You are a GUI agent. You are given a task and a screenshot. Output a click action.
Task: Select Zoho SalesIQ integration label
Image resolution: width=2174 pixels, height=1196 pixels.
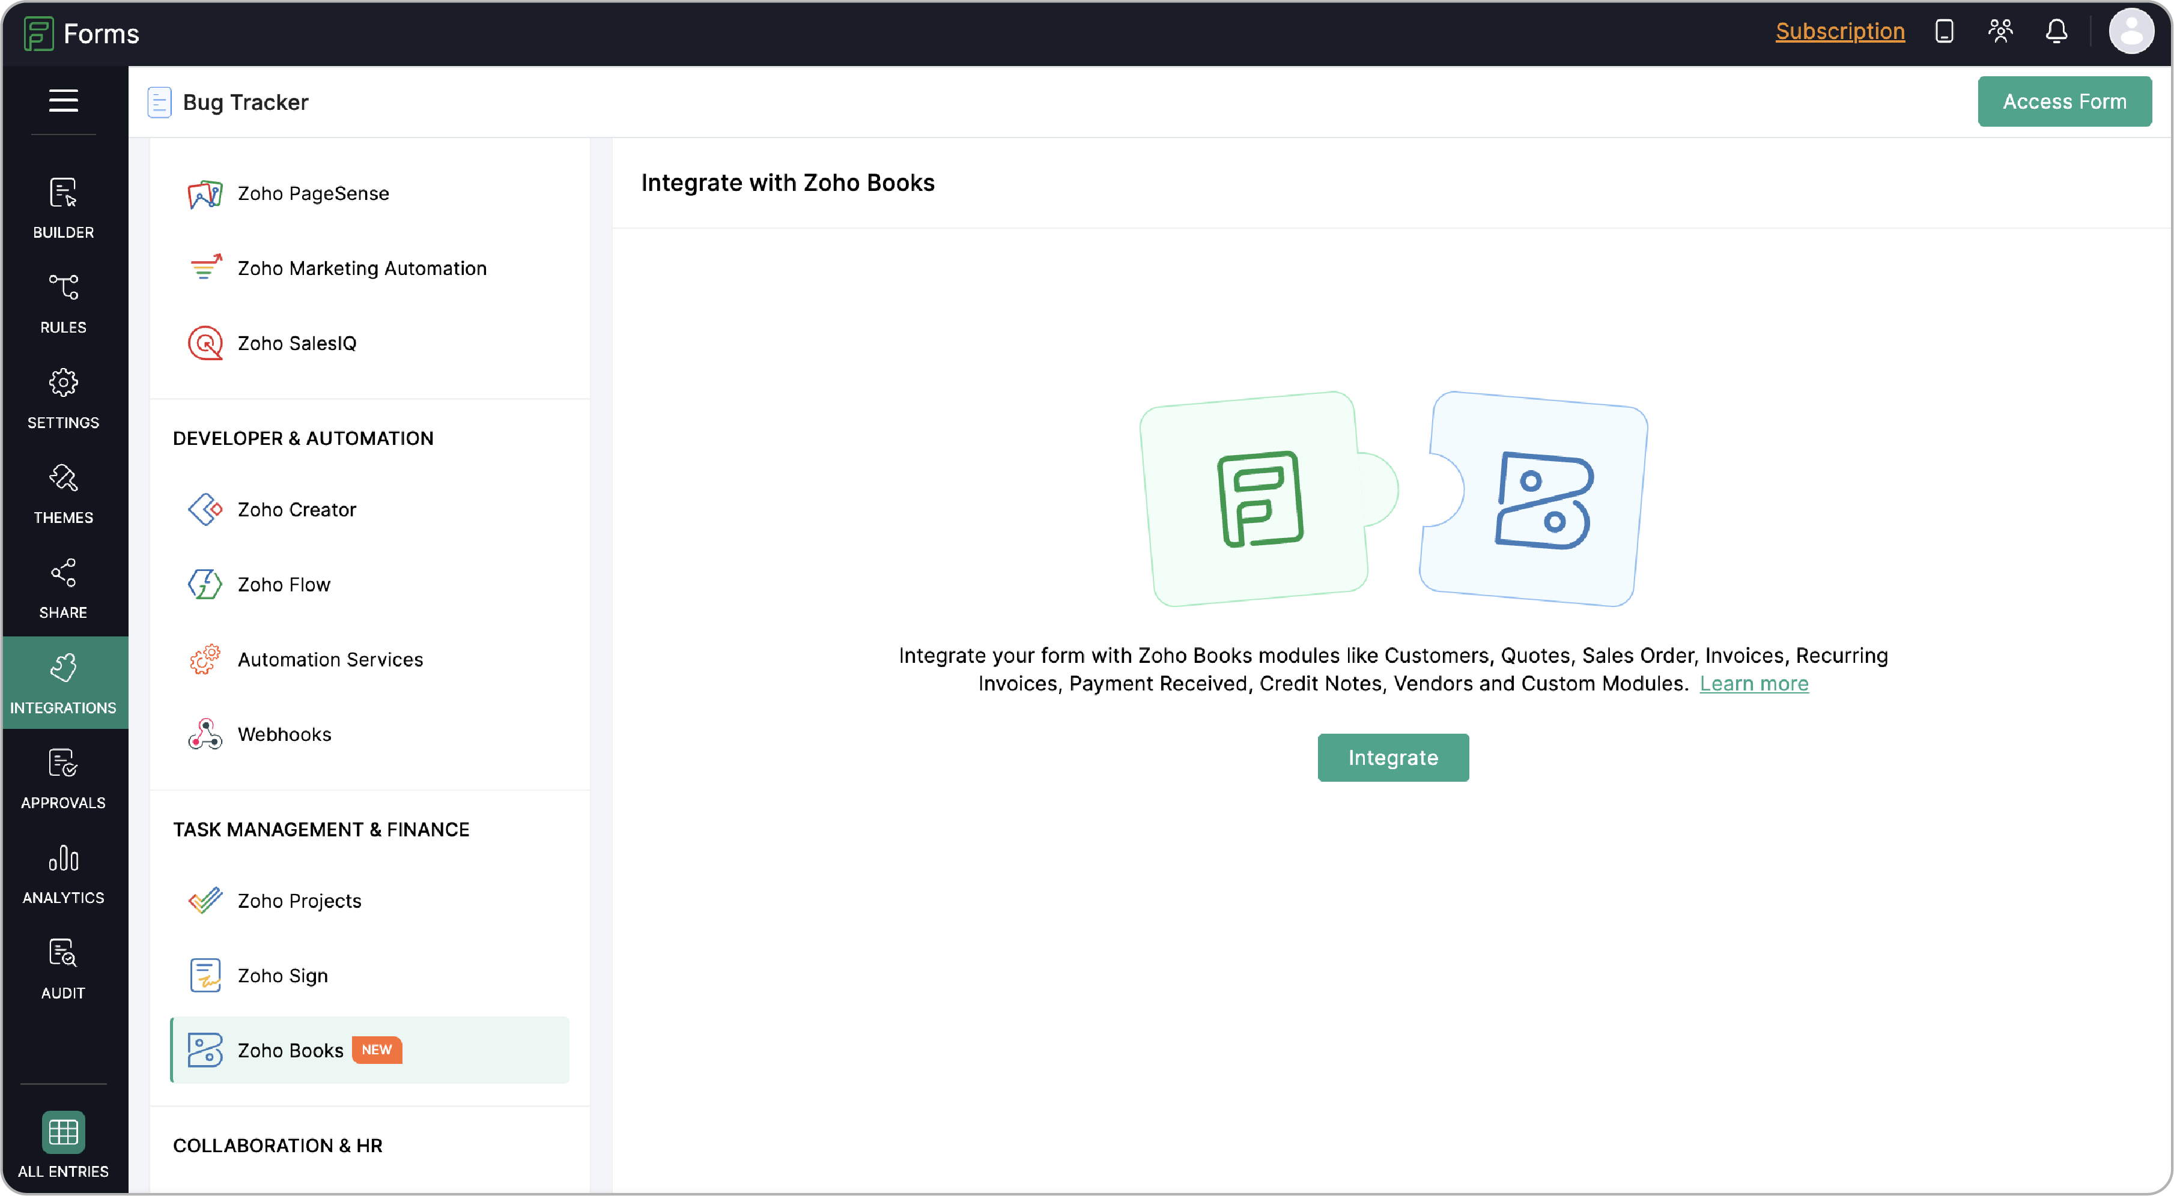pos(297,343)
